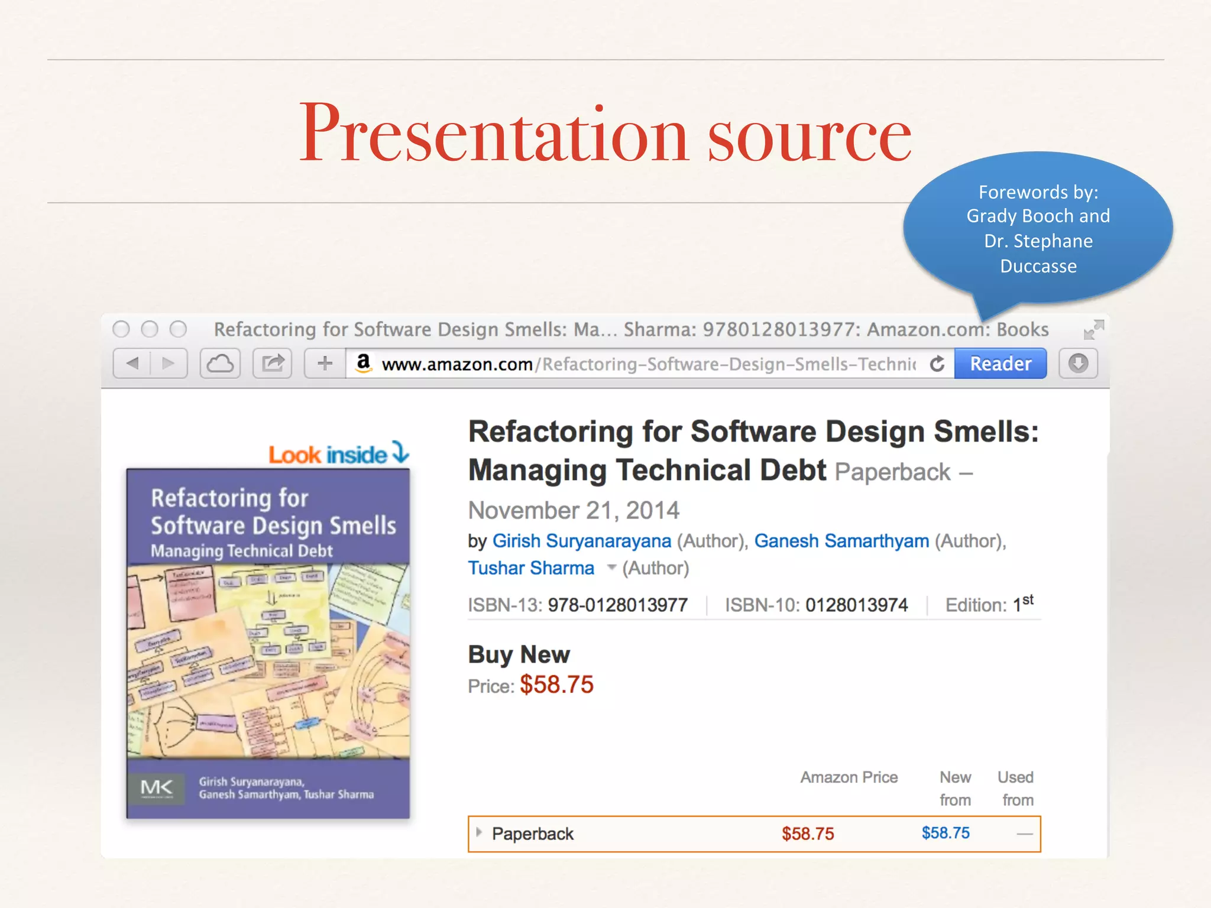
Task: Enter full screen with expand arrows icon
Action: pyautogui.click(x=1093, y=329)
